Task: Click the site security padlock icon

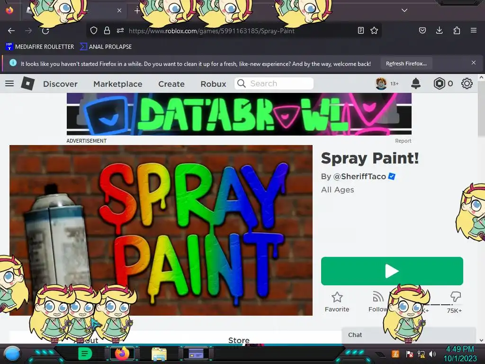Action: [107, 30]
